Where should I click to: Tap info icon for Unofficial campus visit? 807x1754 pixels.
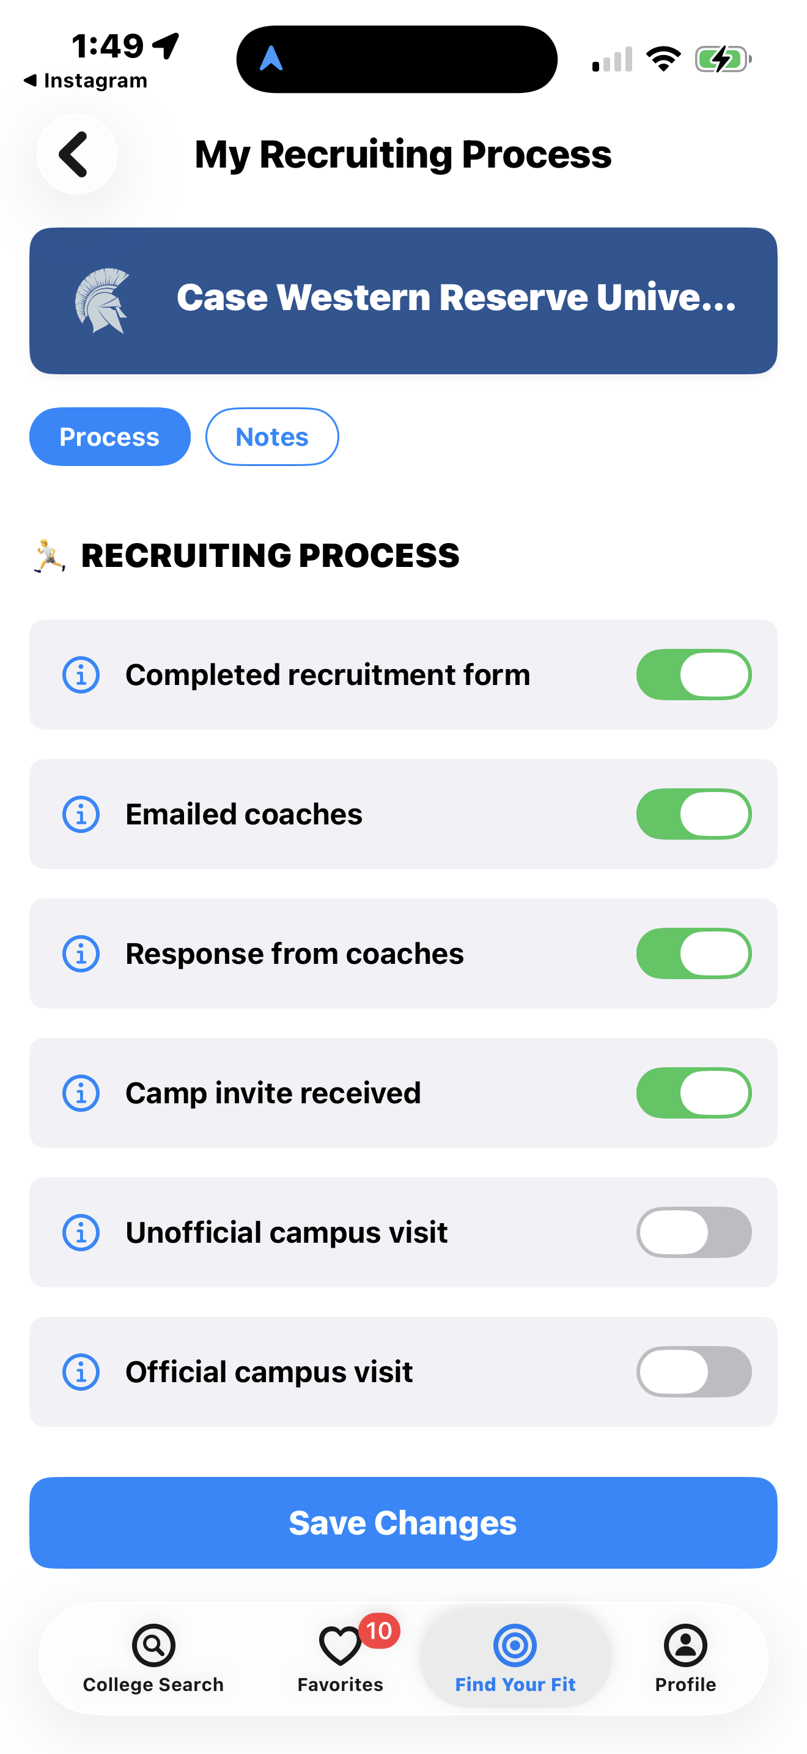(81, 1232)
